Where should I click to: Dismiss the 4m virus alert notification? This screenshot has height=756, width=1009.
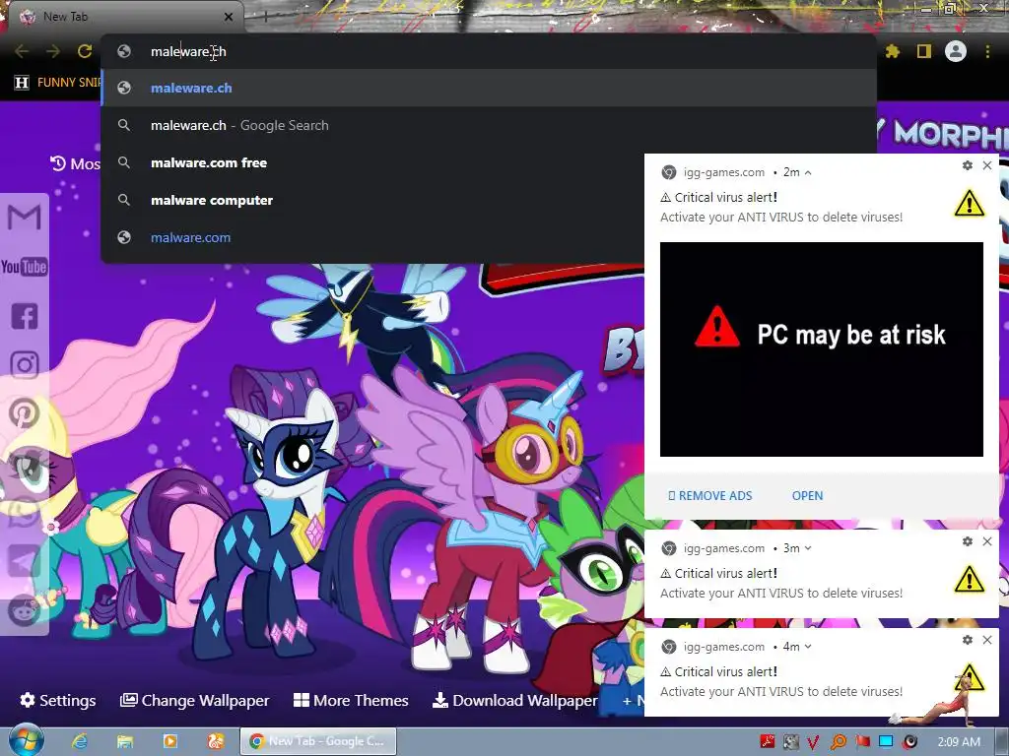[x=987, y=640]
